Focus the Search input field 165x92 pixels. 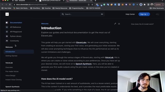coord(82,14)
